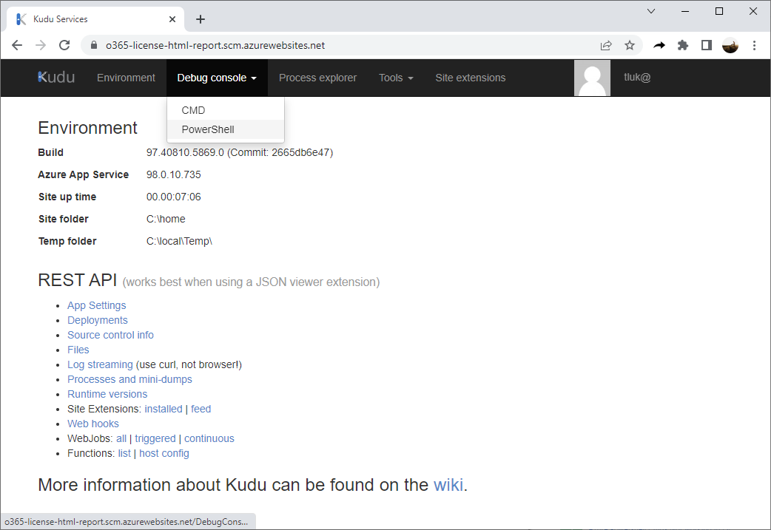Screen dimensions: 771x530
Task: Open Functions host config link
Action: pyautogui.click(x=164, y=453)
